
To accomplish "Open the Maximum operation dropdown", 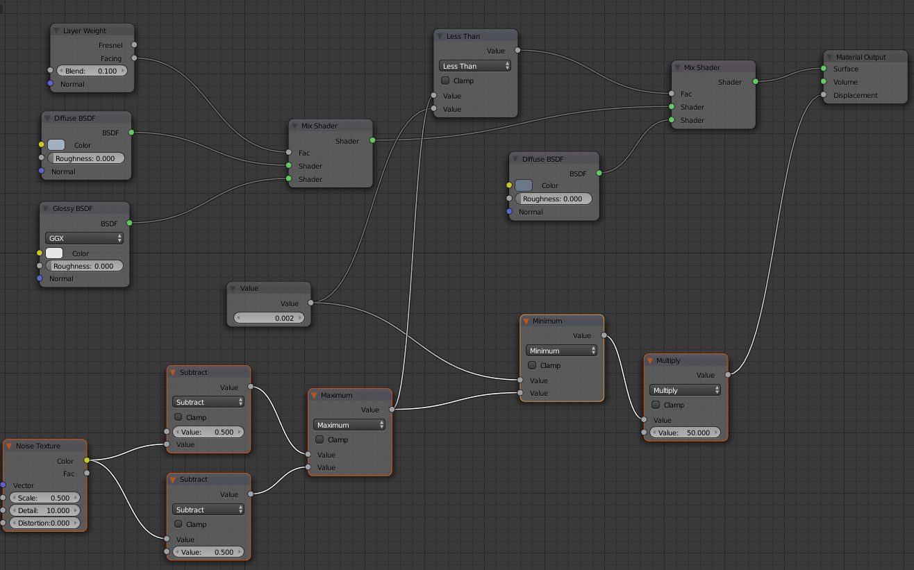I will [x=349, y=425].
